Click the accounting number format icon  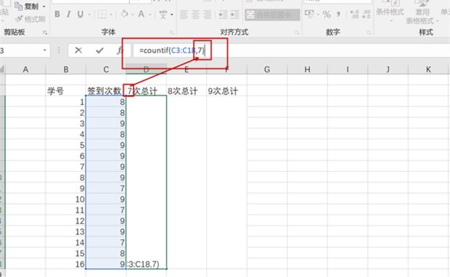309,14
